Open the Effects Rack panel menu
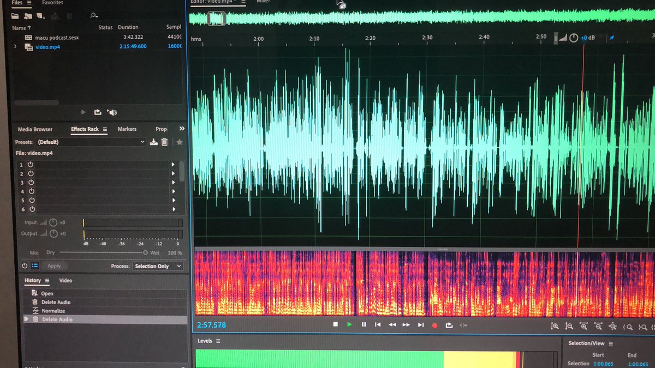 (x=105, y=129)
